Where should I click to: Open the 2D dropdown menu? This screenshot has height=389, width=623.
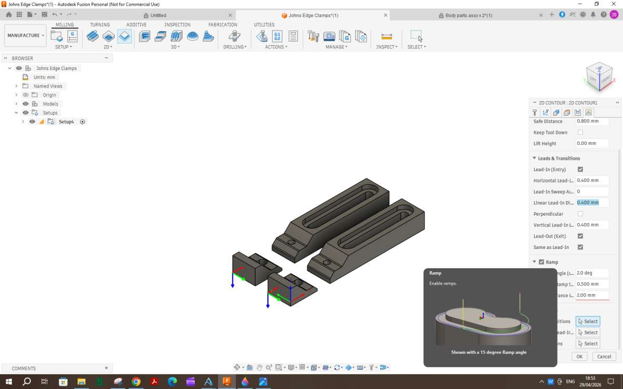click(108, 47)
